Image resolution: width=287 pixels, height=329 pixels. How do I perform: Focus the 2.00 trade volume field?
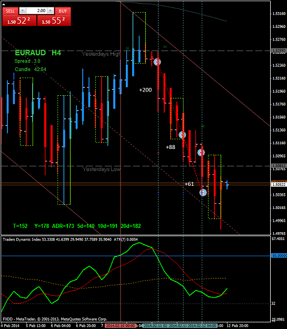pyautogui.click(x=36, y=11)
